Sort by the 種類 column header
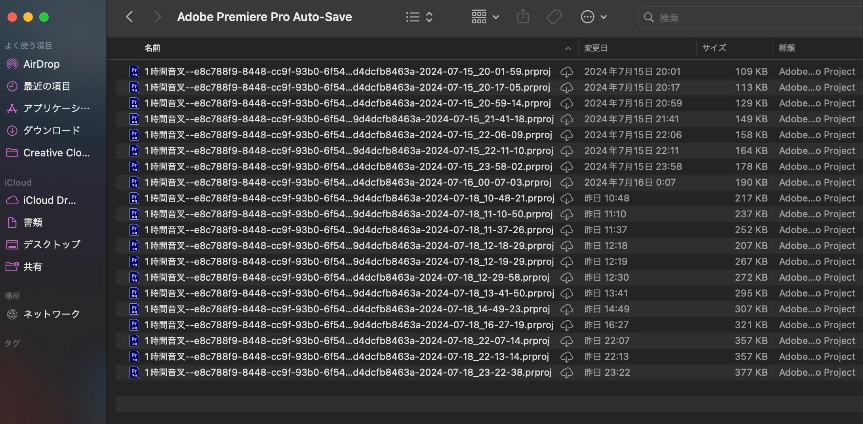Image resolution: width=863 pixels, height=424 pixels. pos(787,48)
